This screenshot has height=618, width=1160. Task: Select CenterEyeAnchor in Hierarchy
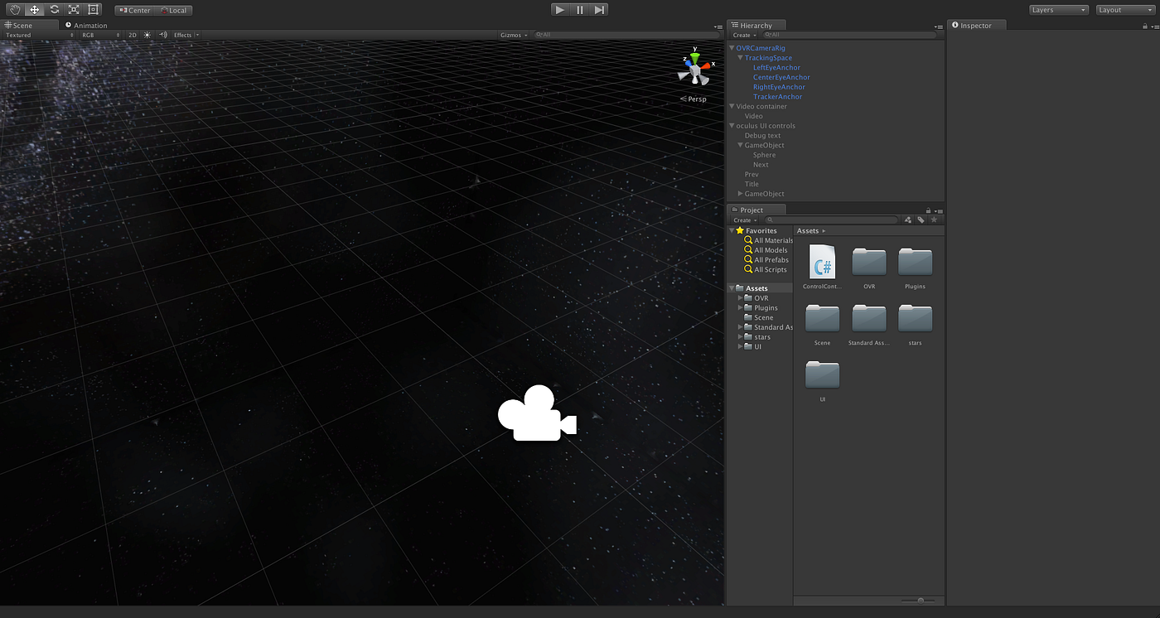pos(781,77)
